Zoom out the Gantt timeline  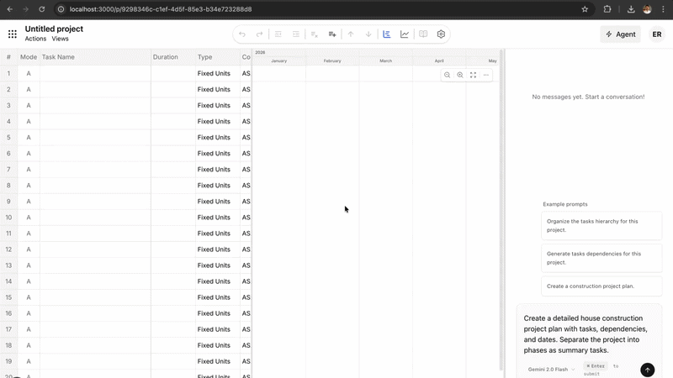tap(448, 75)
